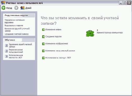Minimize the User Accounts window
132x96 pixels.
pyautogui.click(x=121, y=3)
